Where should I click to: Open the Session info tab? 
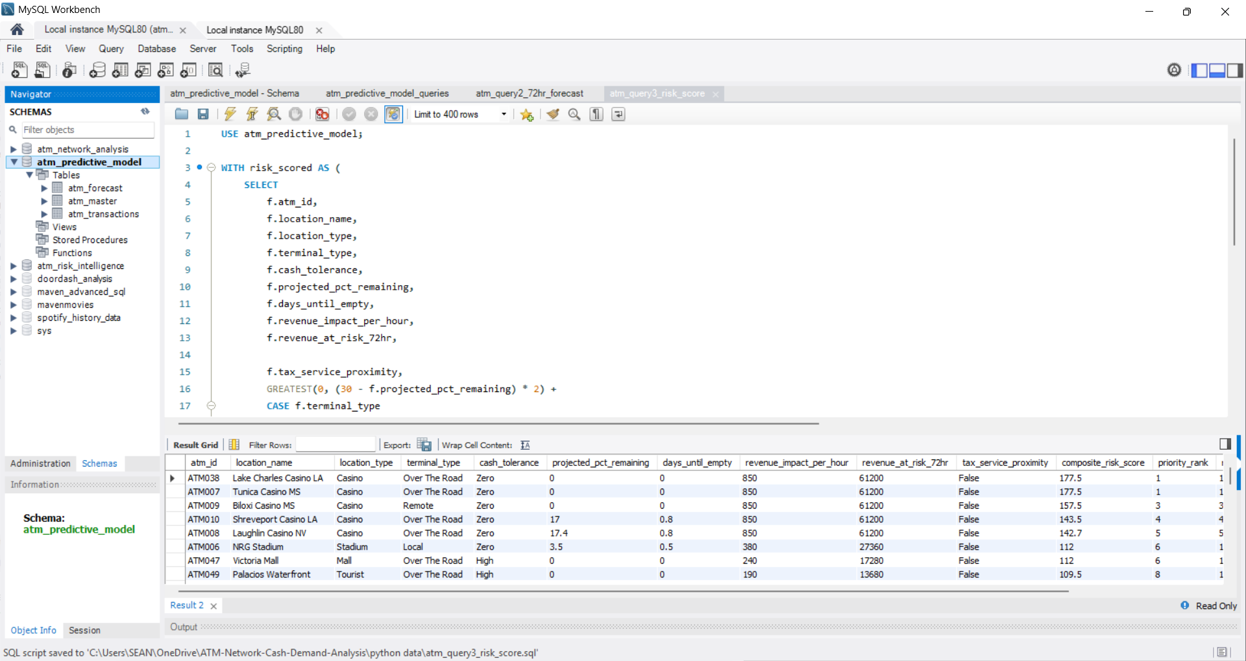coord(84,630)
